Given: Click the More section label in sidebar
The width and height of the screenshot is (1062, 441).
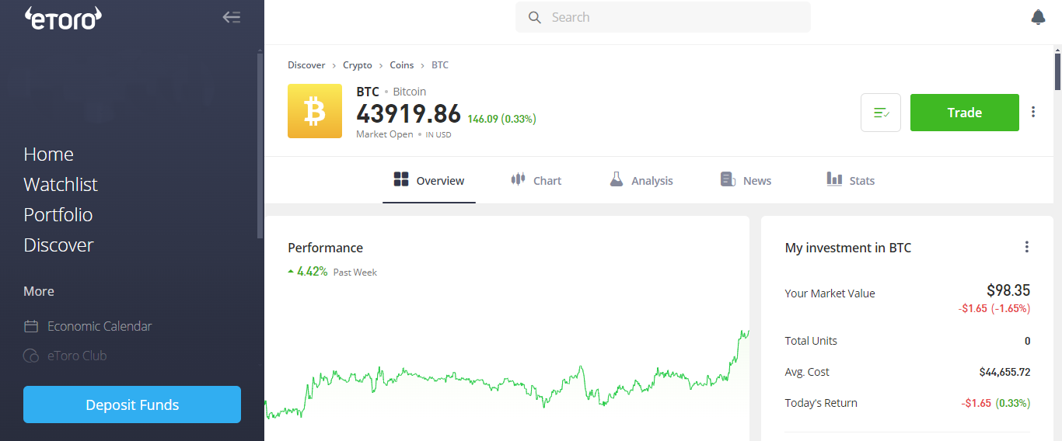Looking at the screenshot, I should tap(39, 291).
